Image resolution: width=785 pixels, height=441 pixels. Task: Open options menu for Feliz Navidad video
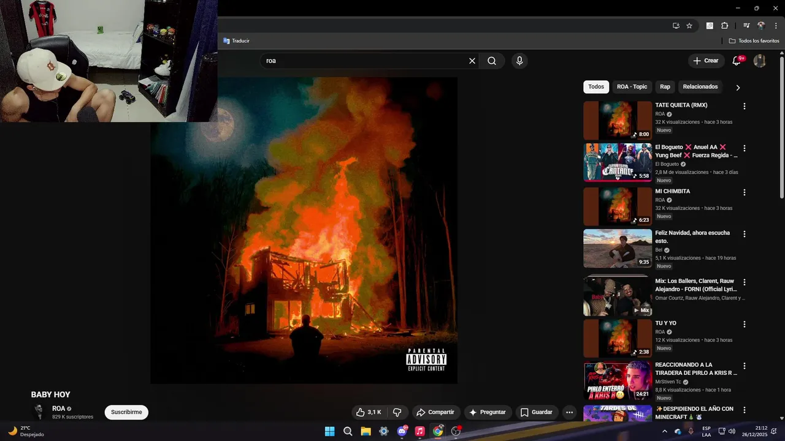[x=745, y=234]
